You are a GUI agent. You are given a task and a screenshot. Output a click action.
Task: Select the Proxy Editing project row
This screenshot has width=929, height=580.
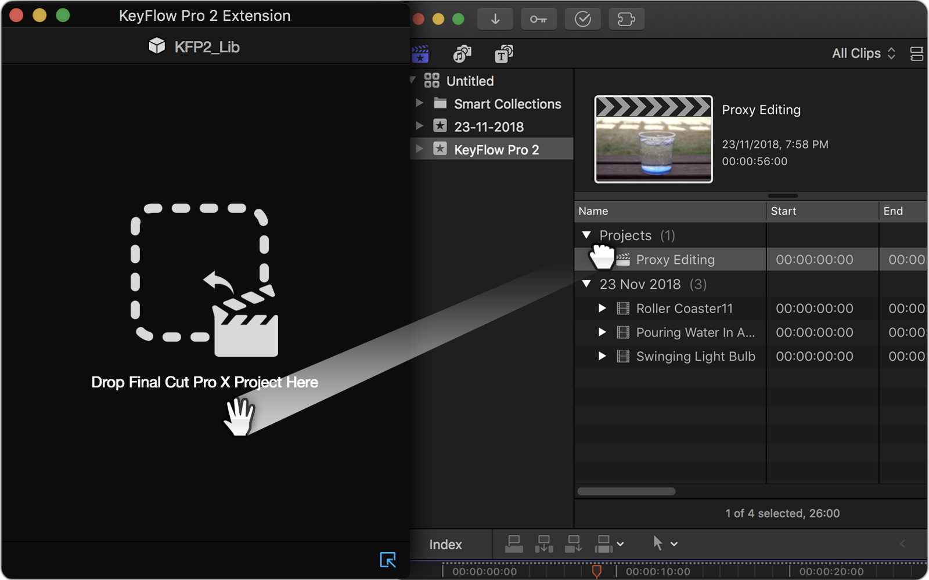(751, 259)
